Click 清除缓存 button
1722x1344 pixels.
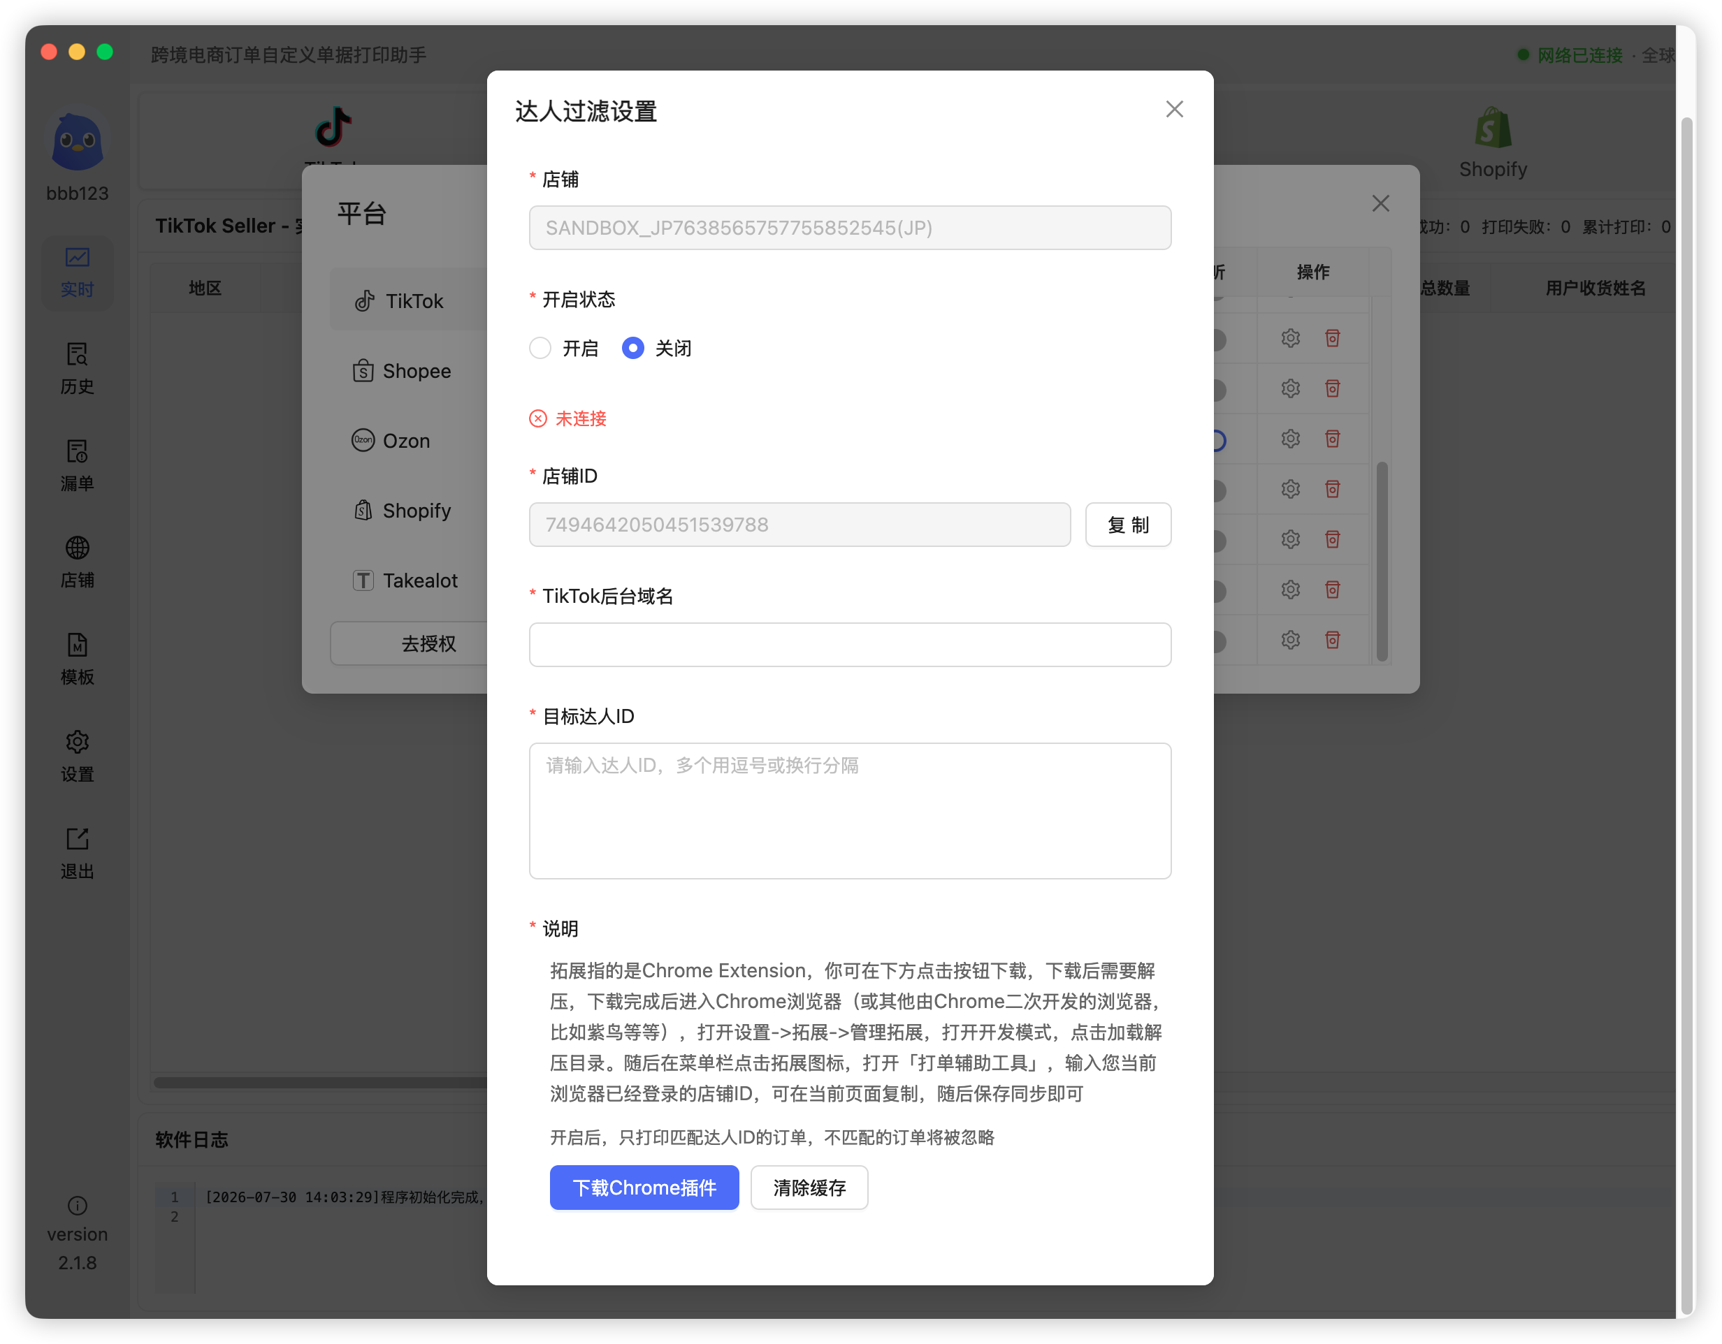click(809, 1187)
